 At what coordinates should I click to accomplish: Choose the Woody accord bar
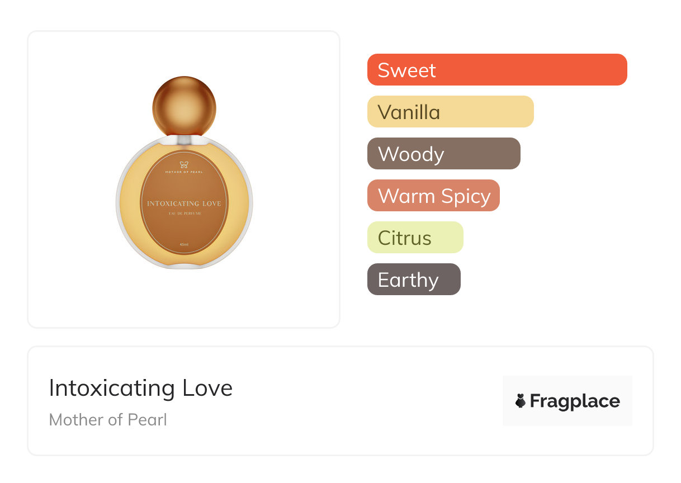coord(443,154)
